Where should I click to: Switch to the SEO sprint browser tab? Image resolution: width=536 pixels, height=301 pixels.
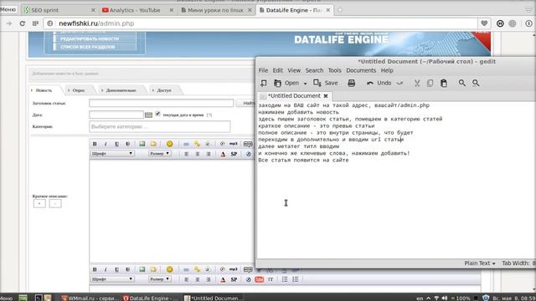59,10
